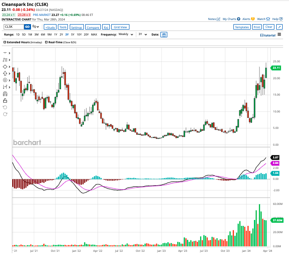Image resolution: width=289 pixels, height=255 pixels.
Task: Open the circle target tools
Action: coord(5,80)
